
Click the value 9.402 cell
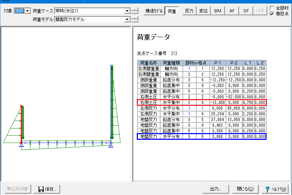[x=217, y=125]
